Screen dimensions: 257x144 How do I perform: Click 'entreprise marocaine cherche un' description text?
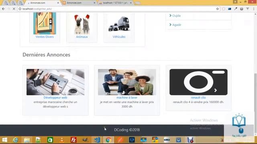point(55,102)
